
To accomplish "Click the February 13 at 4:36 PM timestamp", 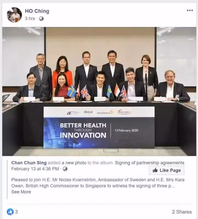I will click(x=35, y=169).
